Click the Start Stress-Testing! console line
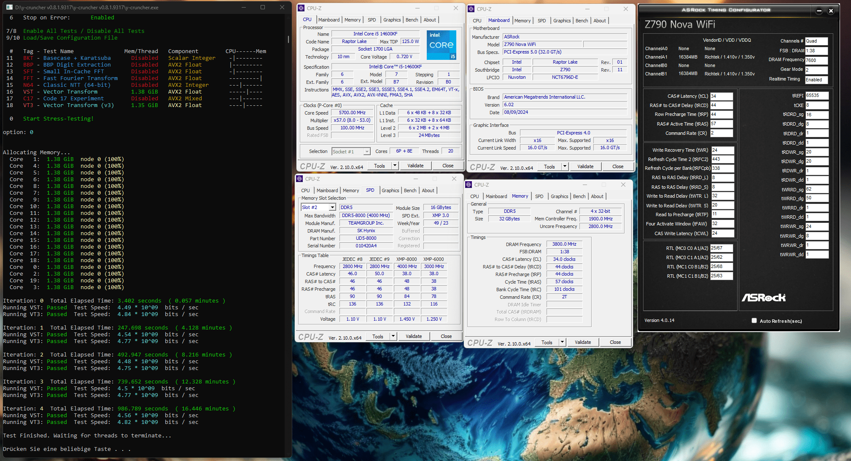This screenshot has width=851, height=461. 58,118
